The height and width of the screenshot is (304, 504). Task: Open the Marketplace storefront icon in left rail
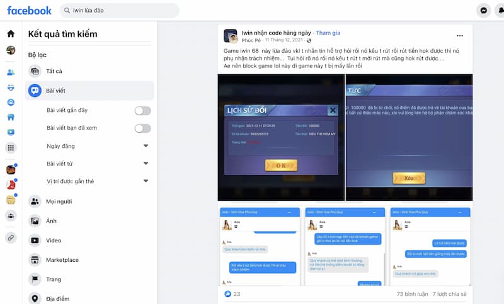tap(11, 117)
